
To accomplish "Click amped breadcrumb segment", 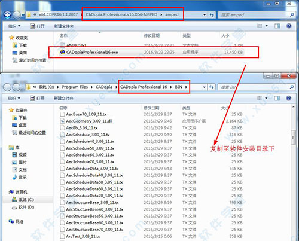I will 172,14.
